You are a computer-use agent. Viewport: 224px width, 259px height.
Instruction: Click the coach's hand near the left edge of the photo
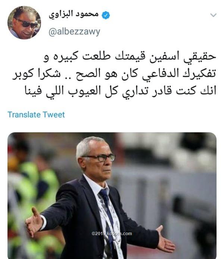34,221
